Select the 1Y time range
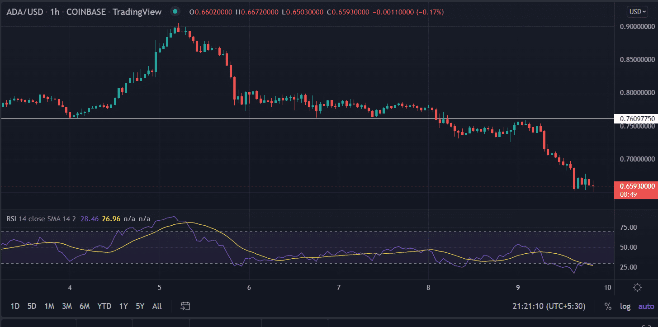 (x=123, y=306)
